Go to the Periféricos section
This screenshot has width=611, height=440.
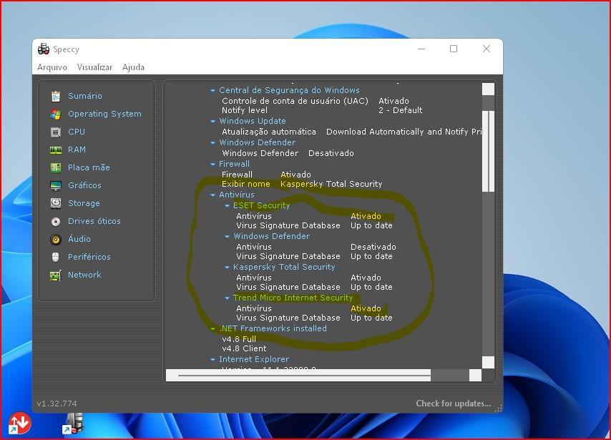click(89, 257)
